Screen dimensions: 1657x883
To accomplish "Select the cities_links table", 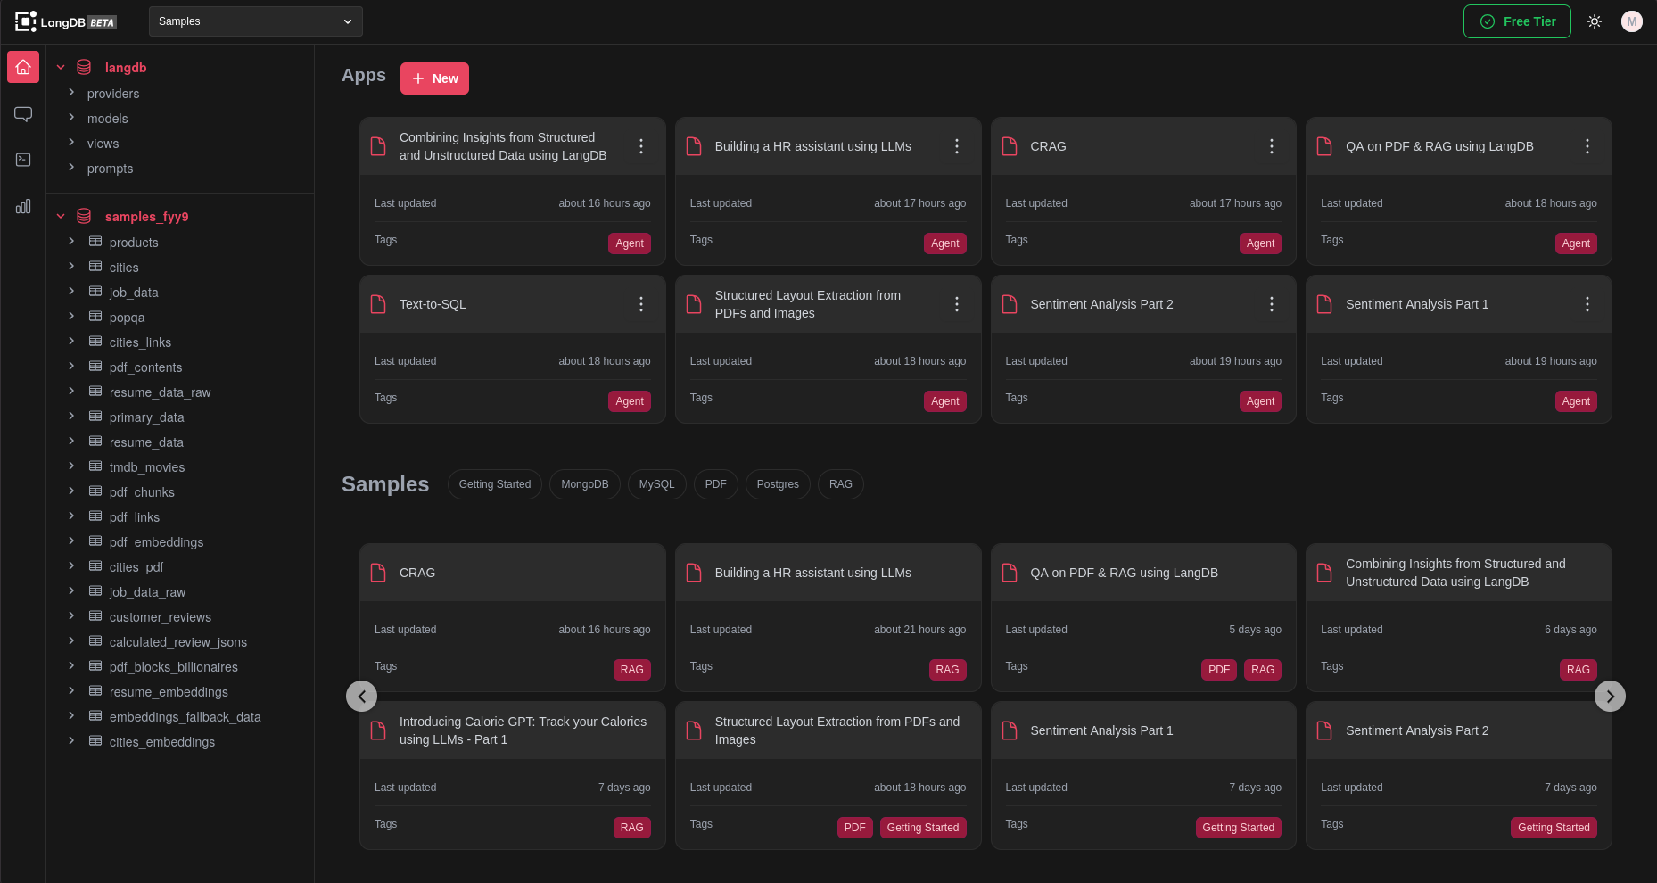I will coord(140,342).
